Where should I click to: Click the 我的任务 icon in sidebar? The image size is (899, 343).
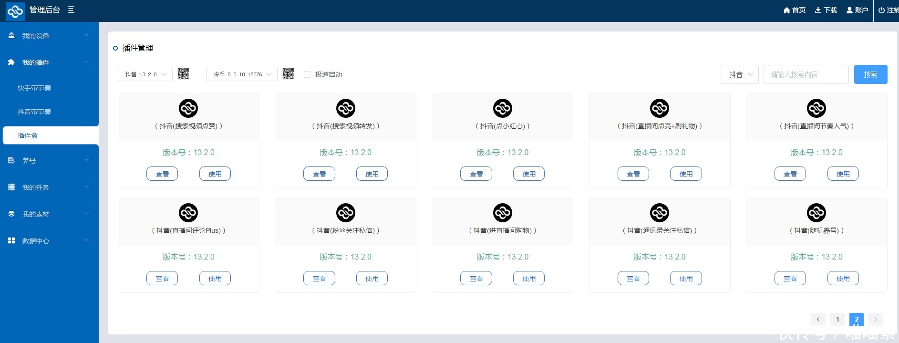click(11, 187)
